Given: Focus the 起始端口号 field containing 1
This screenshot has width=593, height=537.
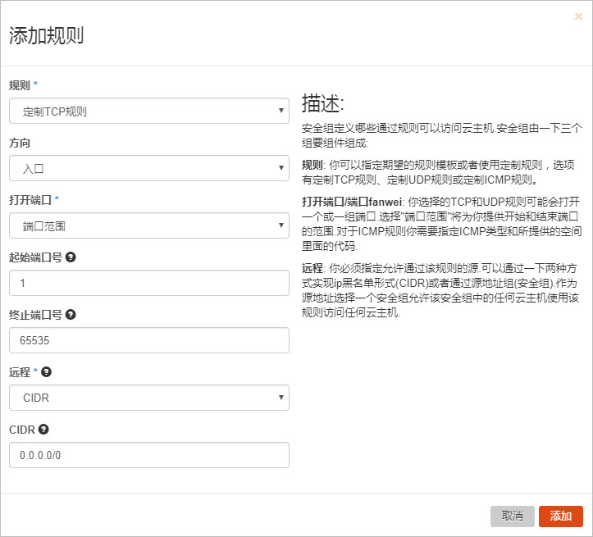Looking at the screenshot, I should (148, 283).
